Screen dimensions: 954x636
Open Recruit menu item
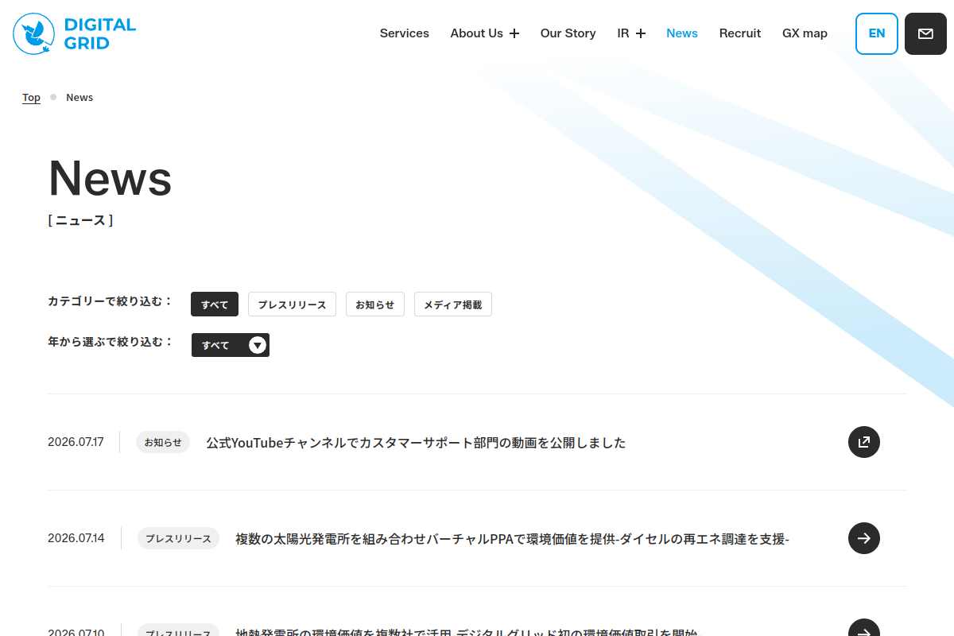[740, 33]
